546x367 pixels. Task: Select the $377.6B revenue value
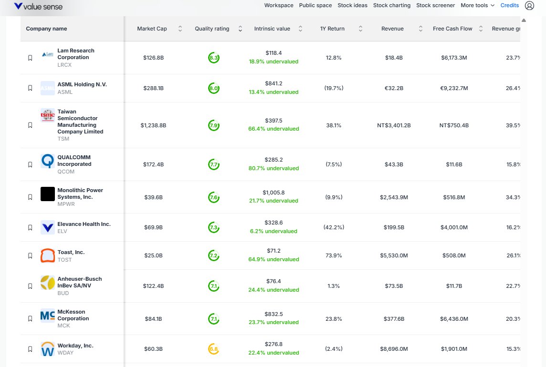click(x=394, y=319)
